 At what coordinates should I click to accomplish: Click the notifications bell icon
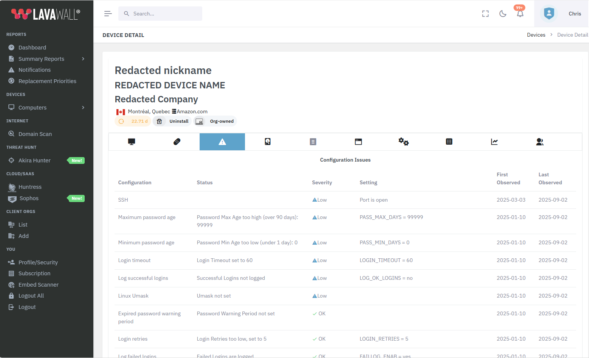520,14
